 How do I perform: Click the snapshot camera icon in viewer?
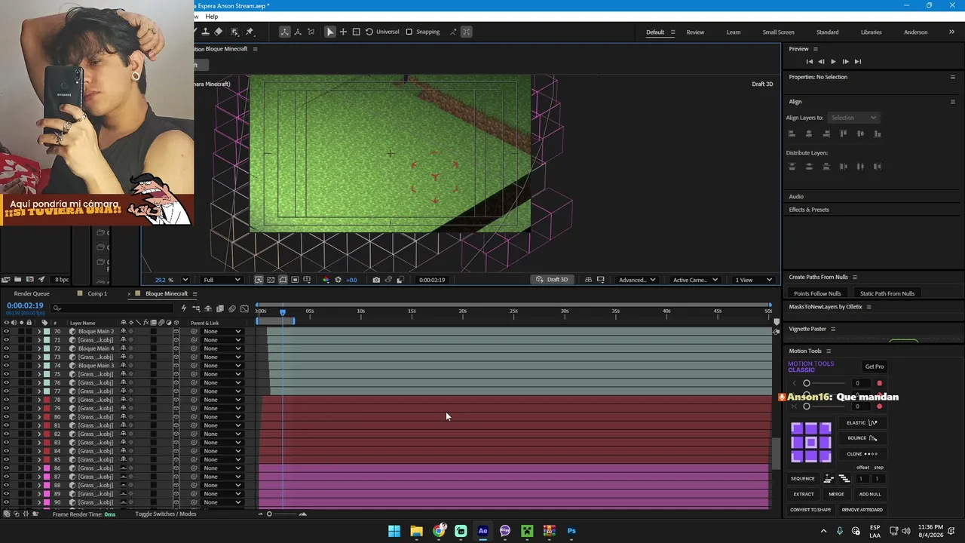tap(376, 280)
